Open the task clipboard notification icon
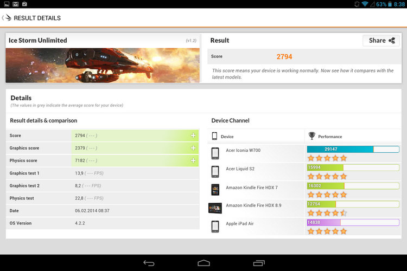407x271 pixels. [24, 4]
